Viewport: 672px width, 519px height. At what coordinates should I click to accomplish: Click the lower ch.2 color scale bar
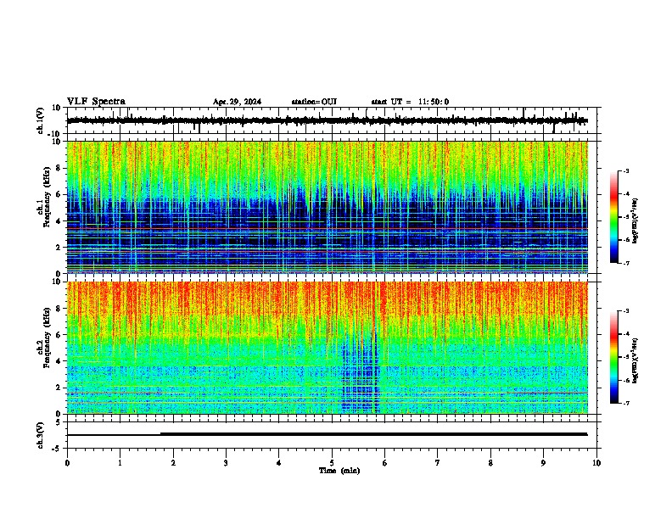point(613,357)
